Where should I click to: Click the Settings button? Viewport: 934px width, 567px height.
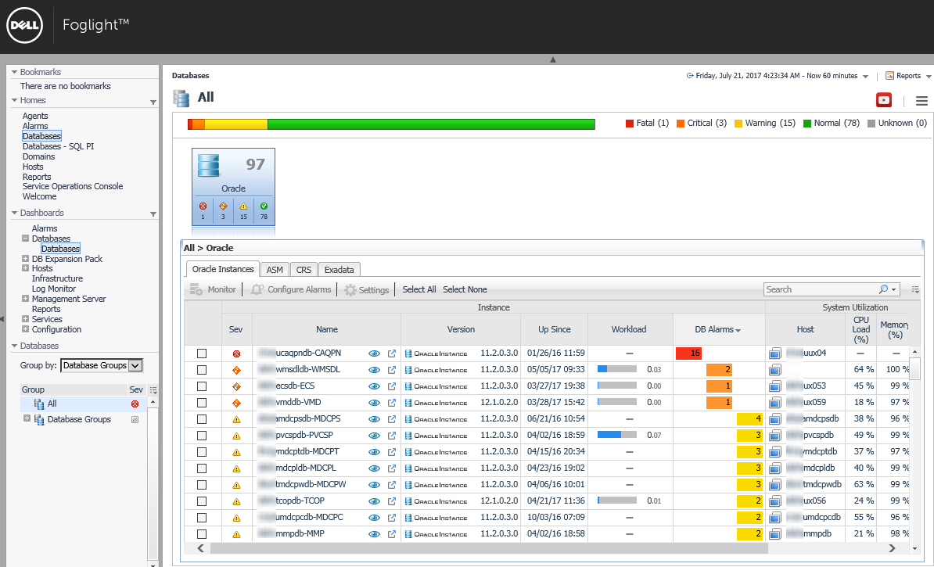click(x=366, y=289)
